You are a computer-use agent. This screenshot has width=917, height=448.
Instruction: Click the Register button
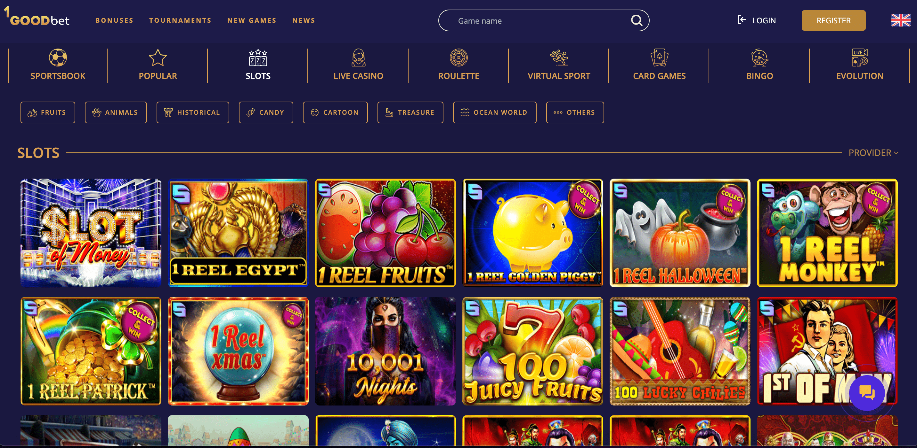pyautogui.click(x=833, y=20)
